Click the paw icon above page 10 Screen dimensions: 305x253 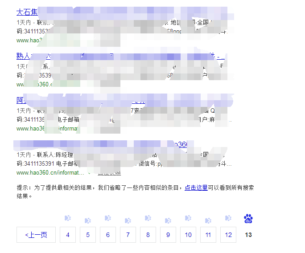[188, 218]
